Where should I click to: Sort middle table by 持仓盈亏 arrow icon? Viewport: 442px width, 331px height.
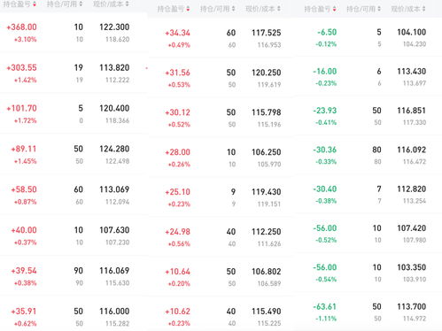pos(188,9)
